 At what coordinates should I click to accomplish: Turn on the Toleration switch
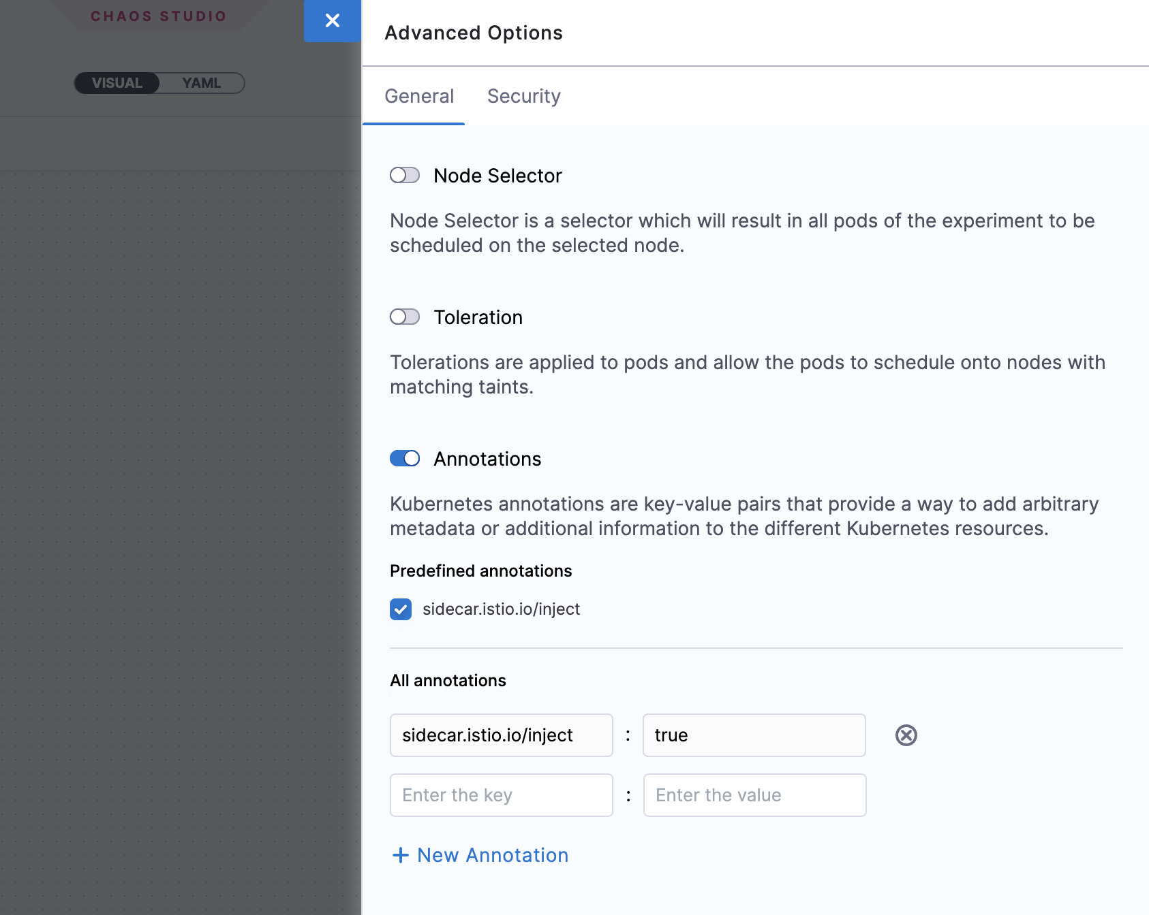[x=404, y=317]
